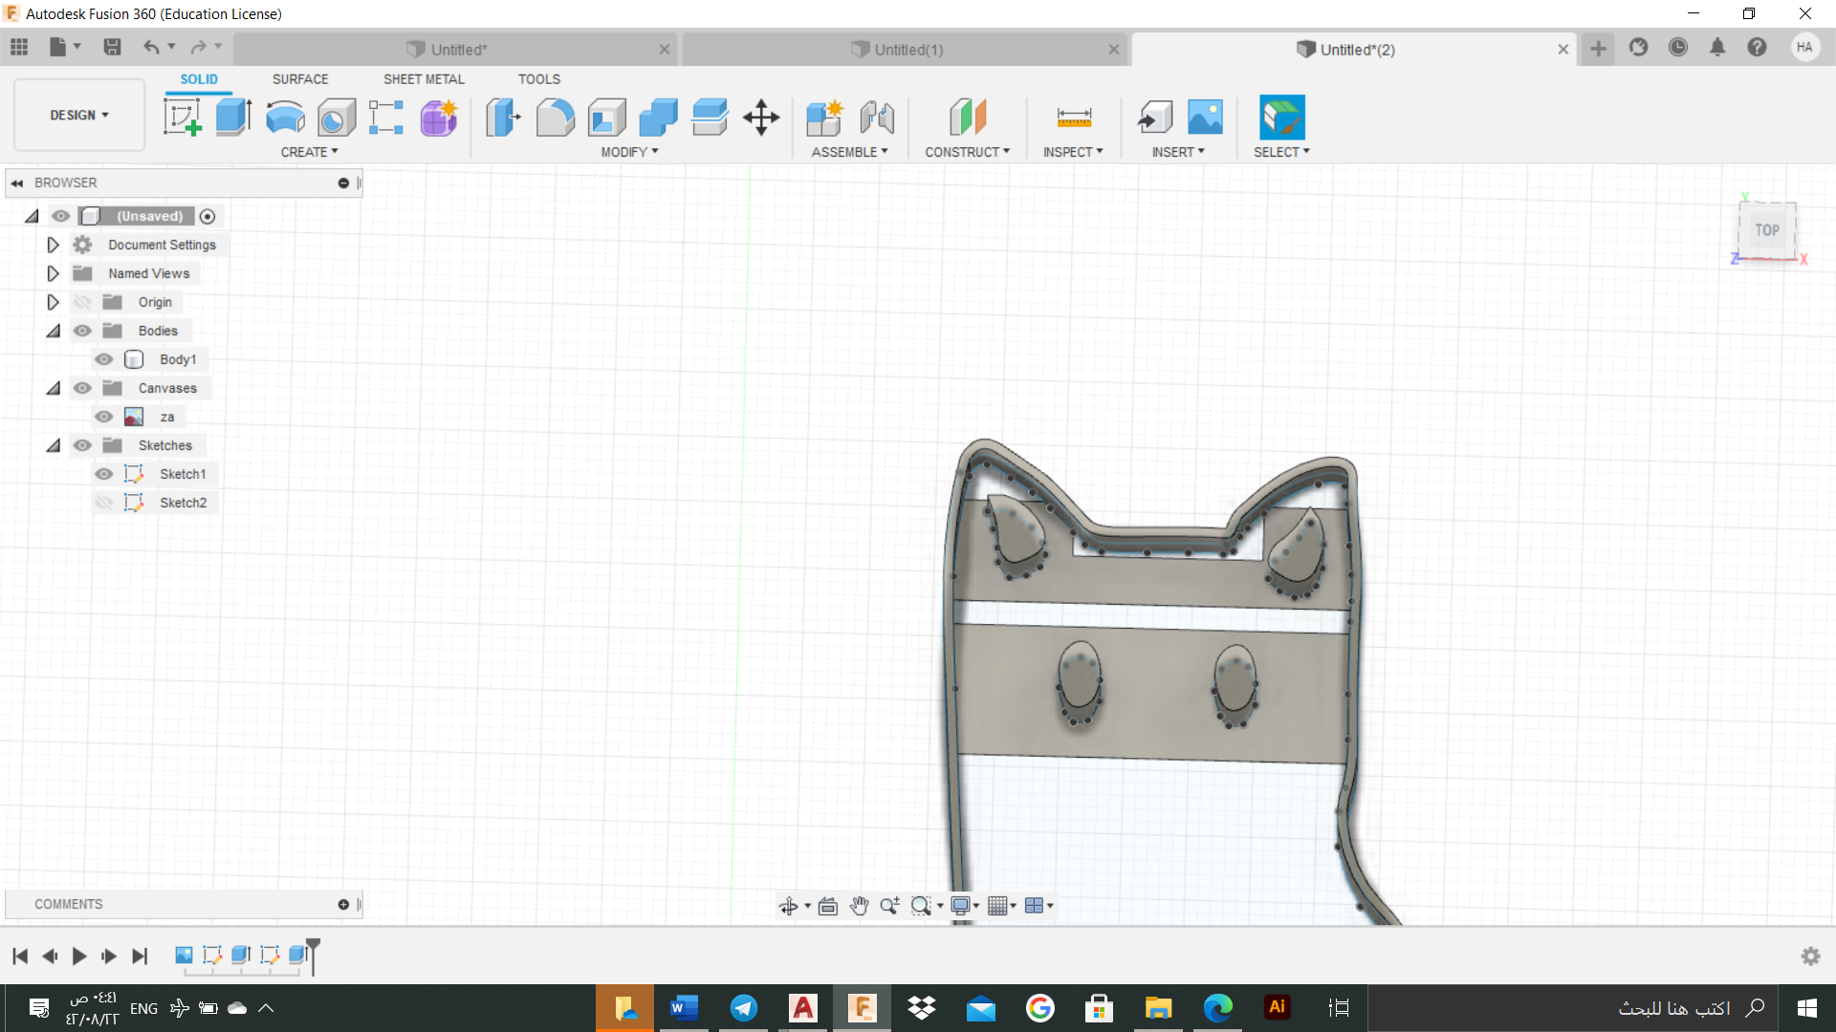Switch to the SHEET METAL tab
The width and height of the screenshot is (1836, 1032).
(424, 79)
